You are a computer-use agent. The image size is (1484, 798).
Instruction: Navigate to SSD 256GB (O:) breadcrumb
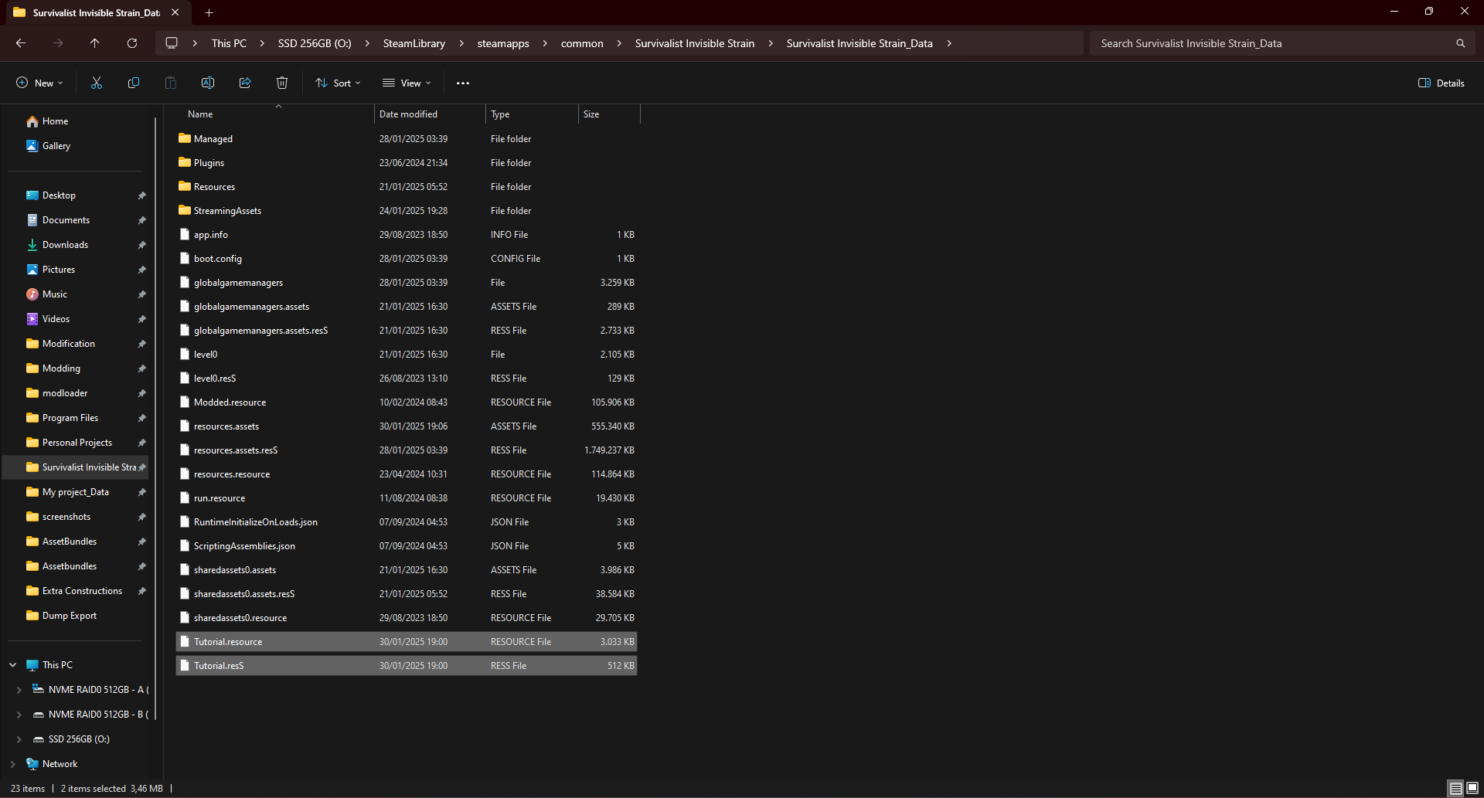point(315,43)
